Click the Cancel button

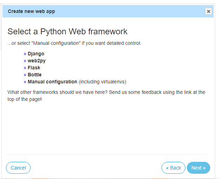point(18,168)
